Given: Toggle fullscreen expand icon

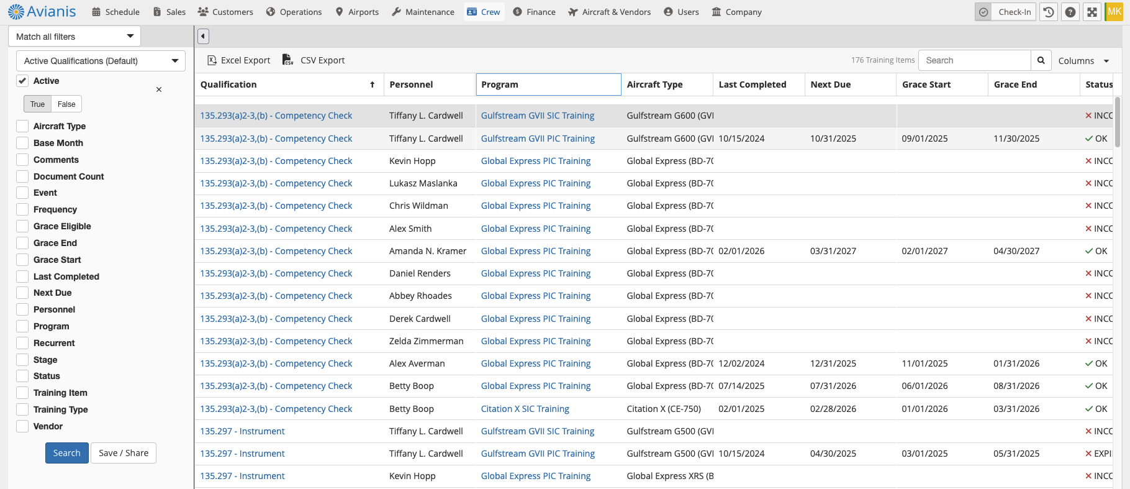Looking at the screenshot, I should click(x=1092, y=12).
